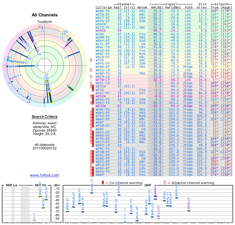This screenshot has width=235, height=225.
Task: Click the WUND-DT callsign in the table
Action: point(103,67)
